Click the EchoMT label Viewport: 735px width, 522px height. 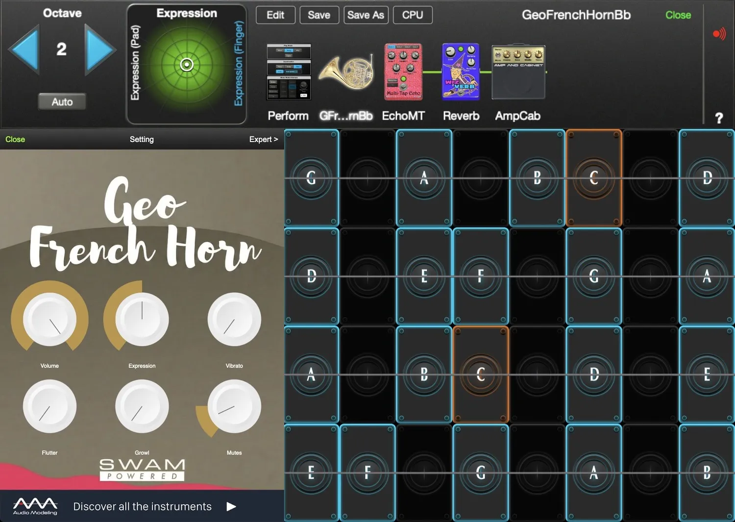tap(403, 116)
